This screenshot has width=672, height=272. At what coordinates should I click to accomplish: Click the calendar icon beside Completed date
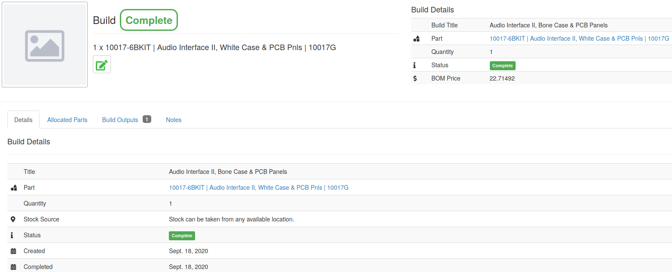click(x=13, y=266)
